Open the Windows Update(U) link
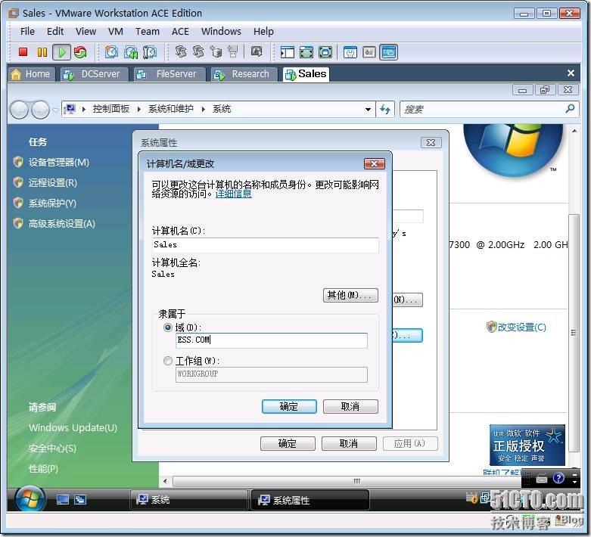Screen dimensions: 591x537 point(73,428)
